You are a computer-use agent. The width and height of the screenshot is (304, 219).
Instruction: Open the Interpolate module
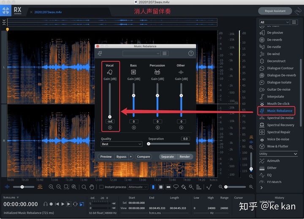click(x=272, y=96)
